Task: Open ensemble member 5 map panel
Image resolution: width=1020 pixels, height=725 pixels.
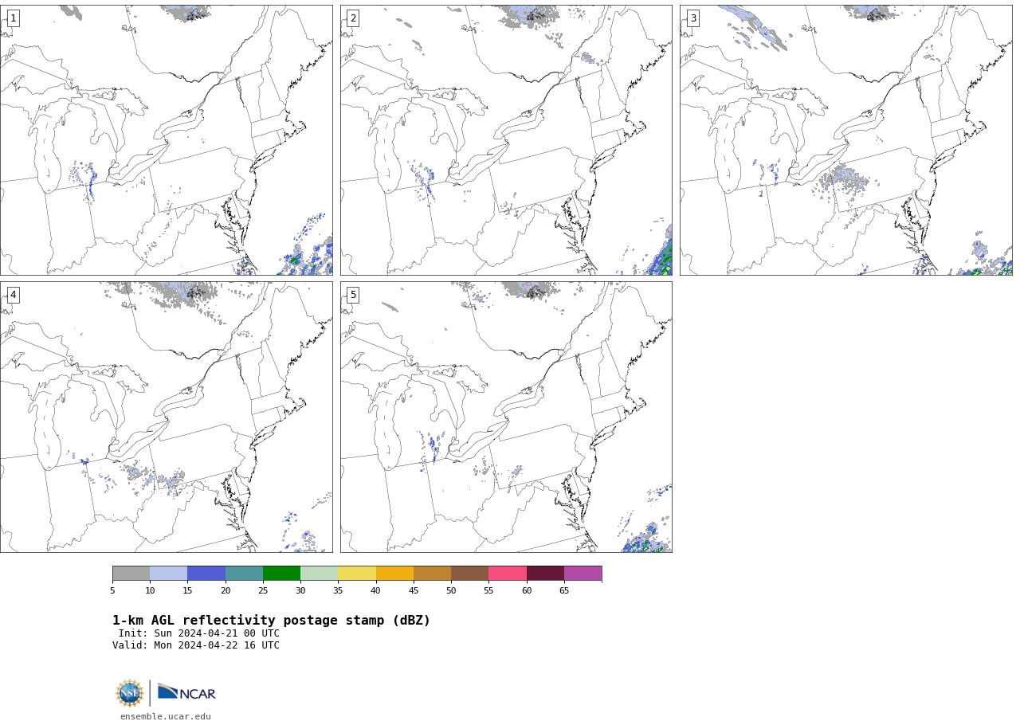Action: click(506, 417)
